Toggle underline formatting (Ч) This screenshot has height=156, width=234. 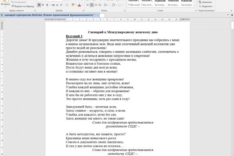coord(47,5)
